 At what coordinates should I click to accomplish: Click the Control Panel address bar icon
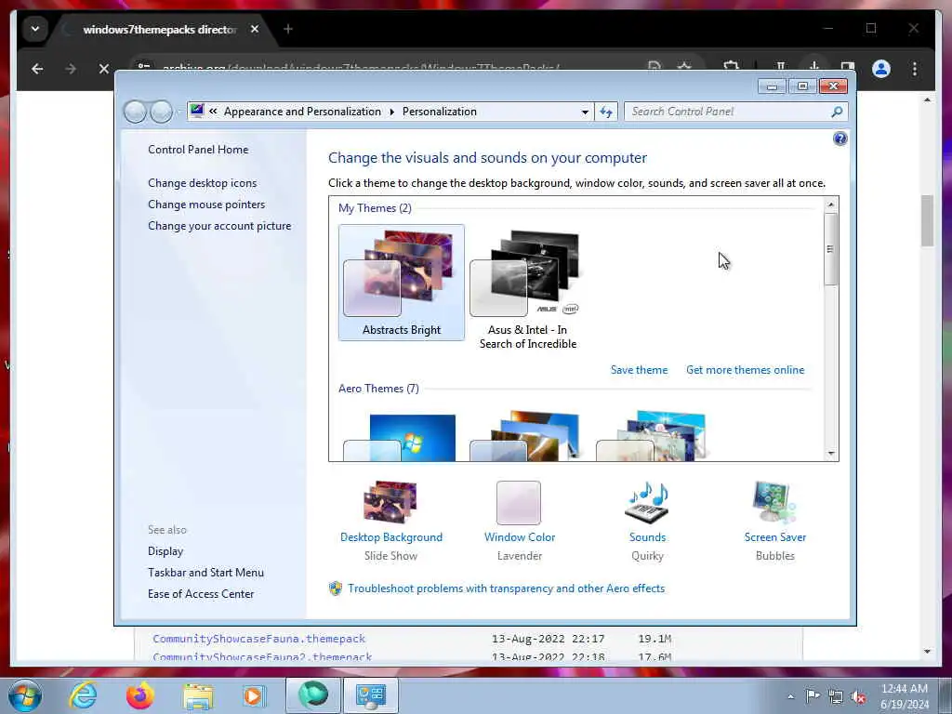[197, 112]
